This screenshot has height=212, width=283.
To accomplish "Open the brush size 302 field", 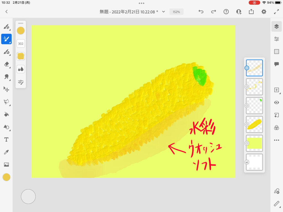I will coord(21,44).
